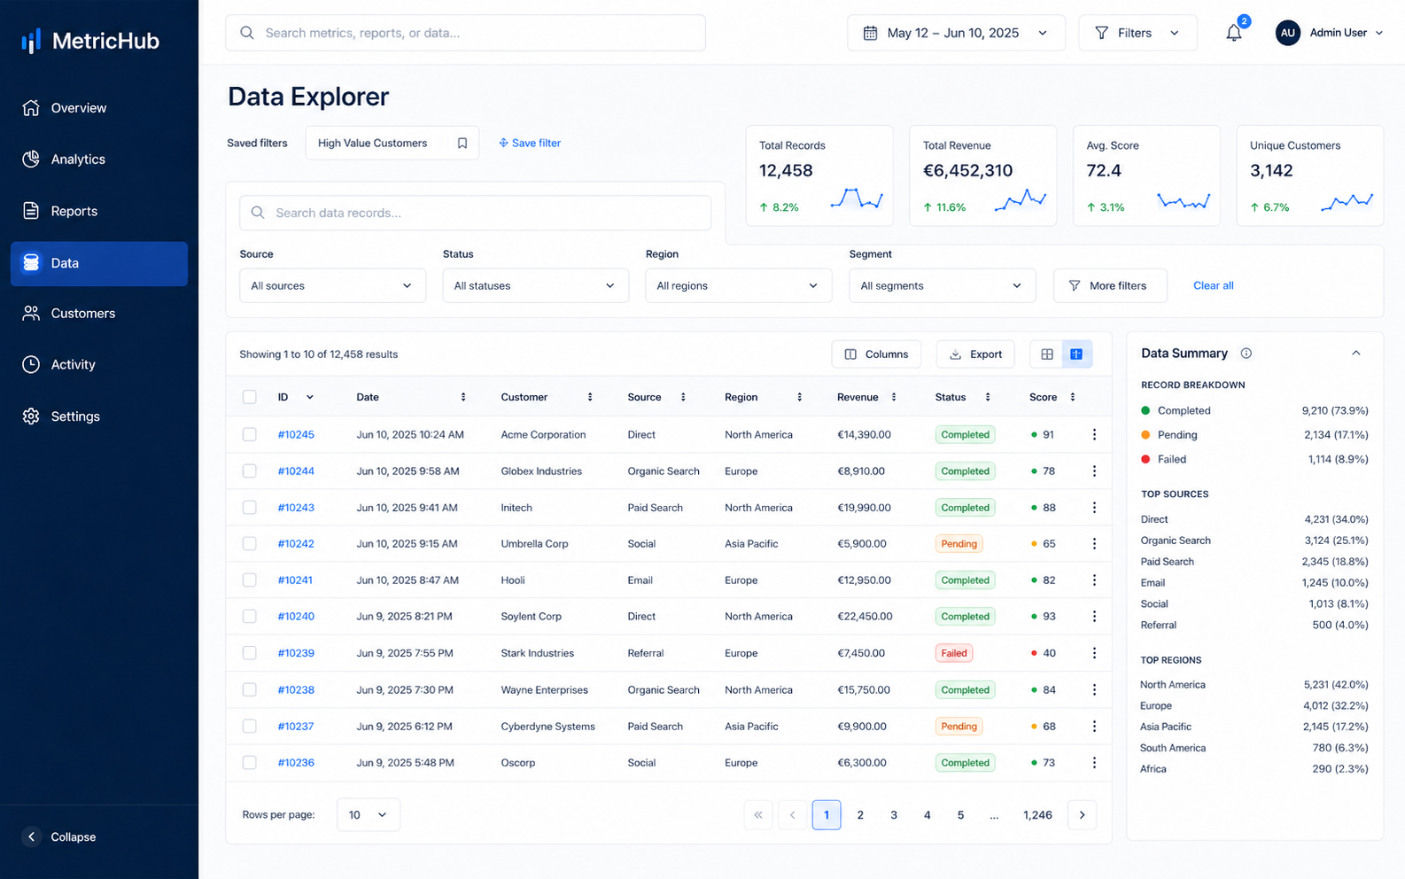Tick the checkbox for #10239
This screenshot has height=879, width=1405.
pos(250,653)
